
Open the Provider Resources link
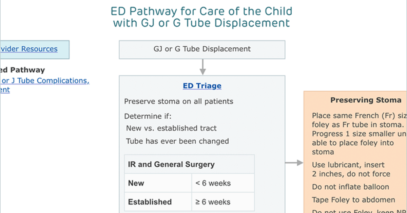pyautogui.click(x=29, y=49)
